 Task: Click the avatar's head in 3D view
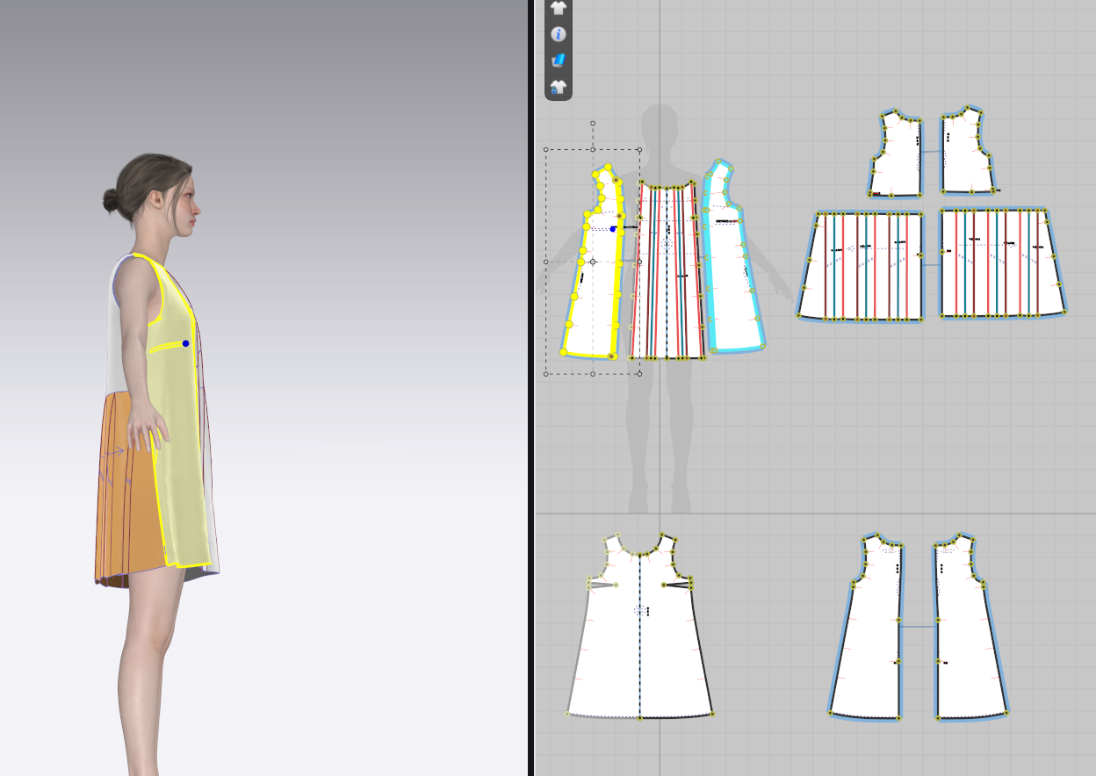(162, 193)
